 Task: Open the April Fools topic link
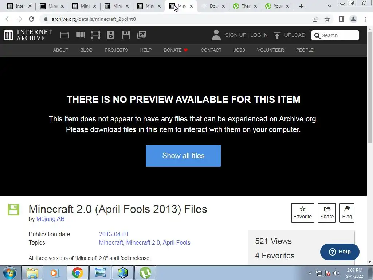(177, 242)
